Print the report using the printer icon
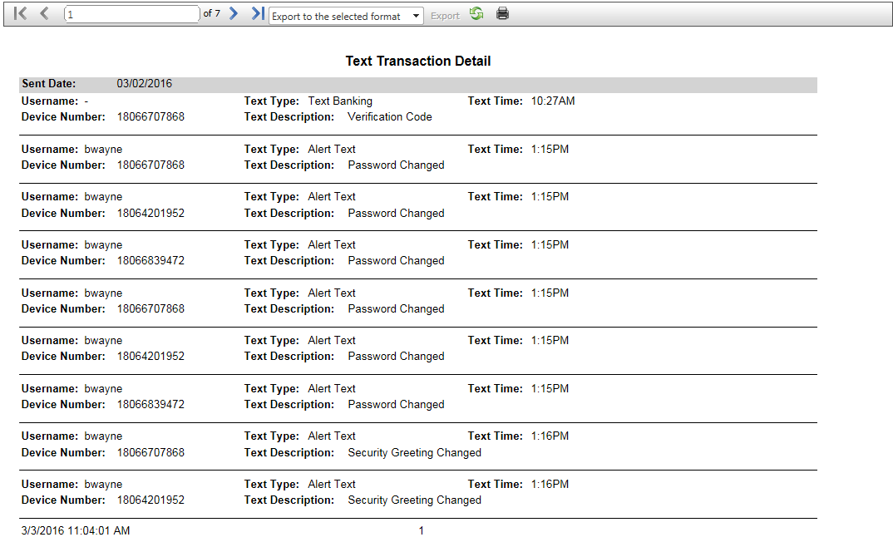The height and width of the screenshot is (542, 893). point(502,14)
